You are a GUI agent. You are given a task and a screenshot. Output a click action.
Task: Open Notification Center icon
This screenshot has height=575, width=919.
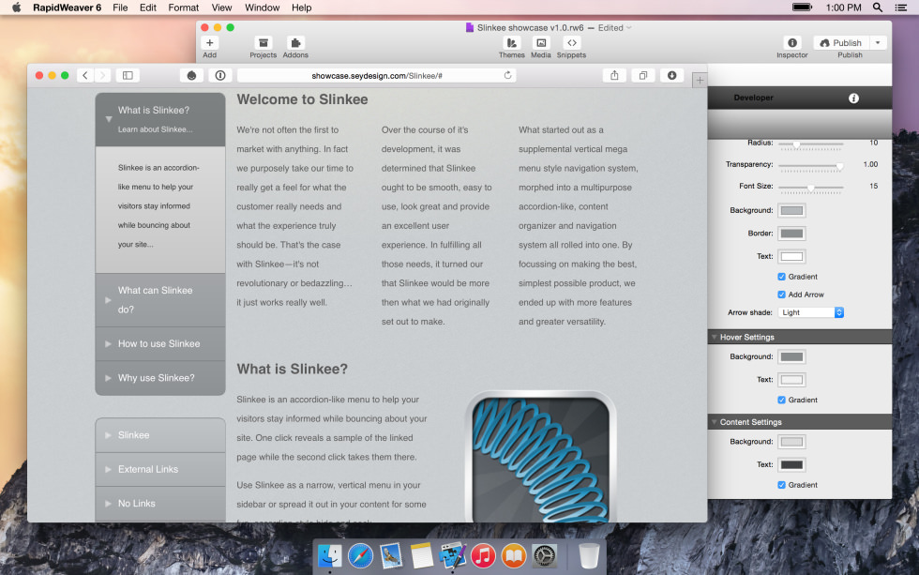(x=901, y=8)
